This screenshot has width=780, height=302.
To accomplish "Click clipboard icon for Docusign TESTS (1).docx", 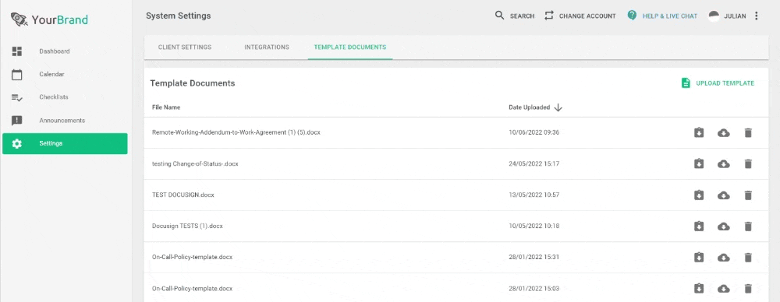I will pos(699,226).
